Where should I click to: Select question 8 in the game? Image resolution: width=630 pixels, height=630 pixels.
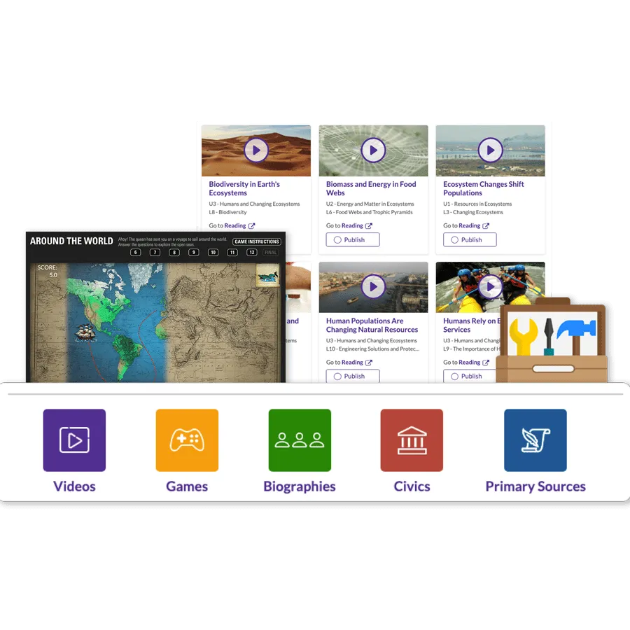click(174, 252)
